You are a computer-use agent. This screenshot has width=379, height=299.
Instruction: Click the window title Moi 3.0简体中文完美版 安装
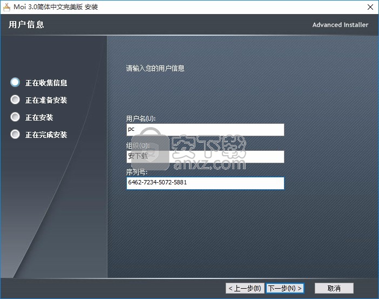point(56,7)
